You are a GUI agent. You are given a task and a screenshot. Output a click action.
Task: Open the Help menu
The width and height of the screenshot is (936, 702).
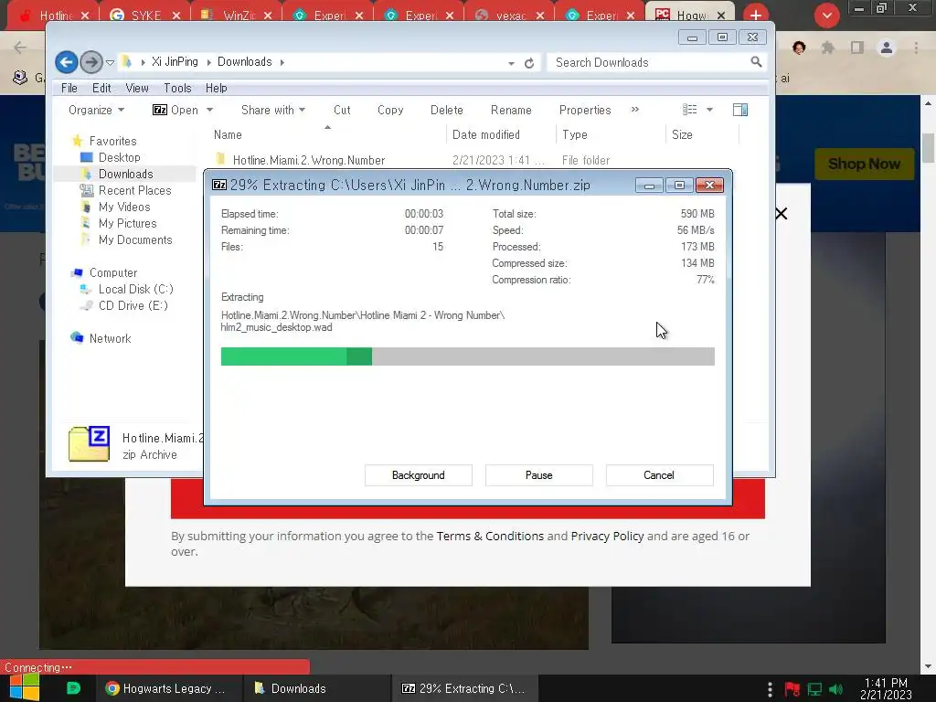pyautogui.click(x=216, y=89)
